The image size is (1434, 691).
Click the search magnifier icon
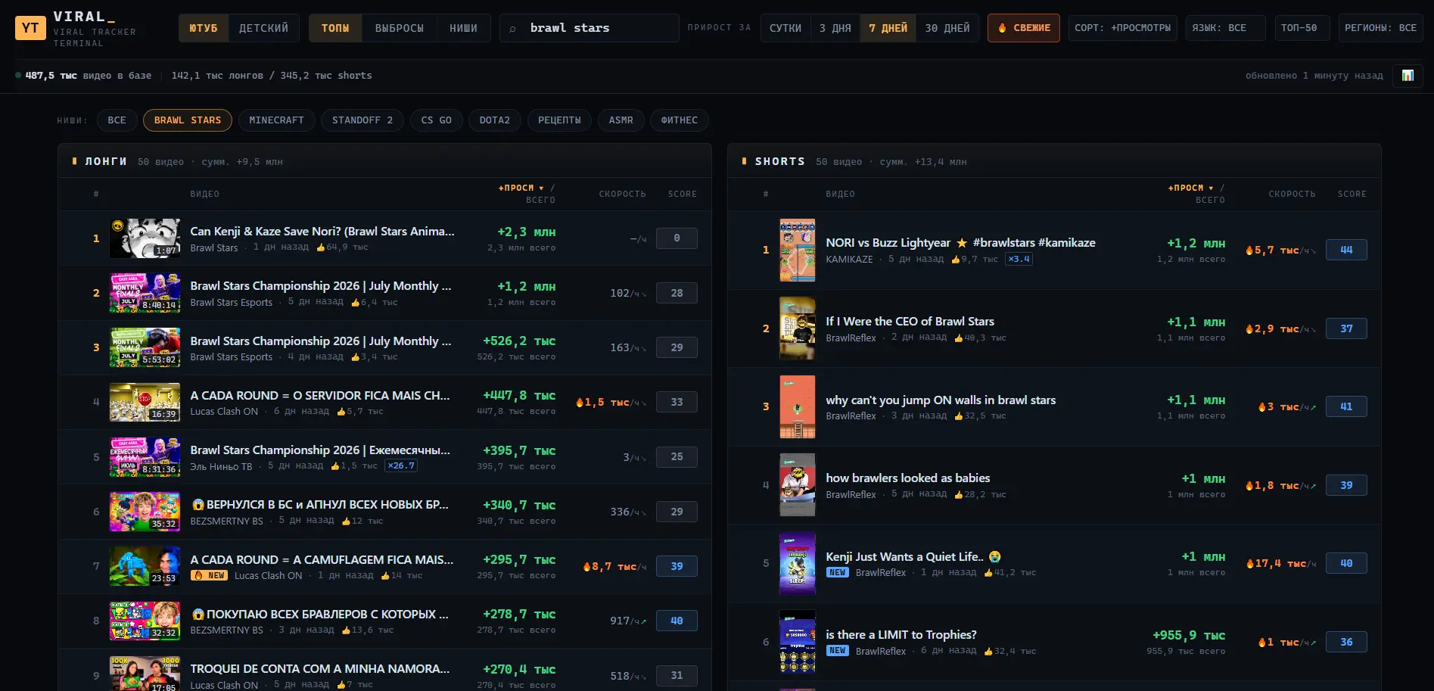coord(512,29)
